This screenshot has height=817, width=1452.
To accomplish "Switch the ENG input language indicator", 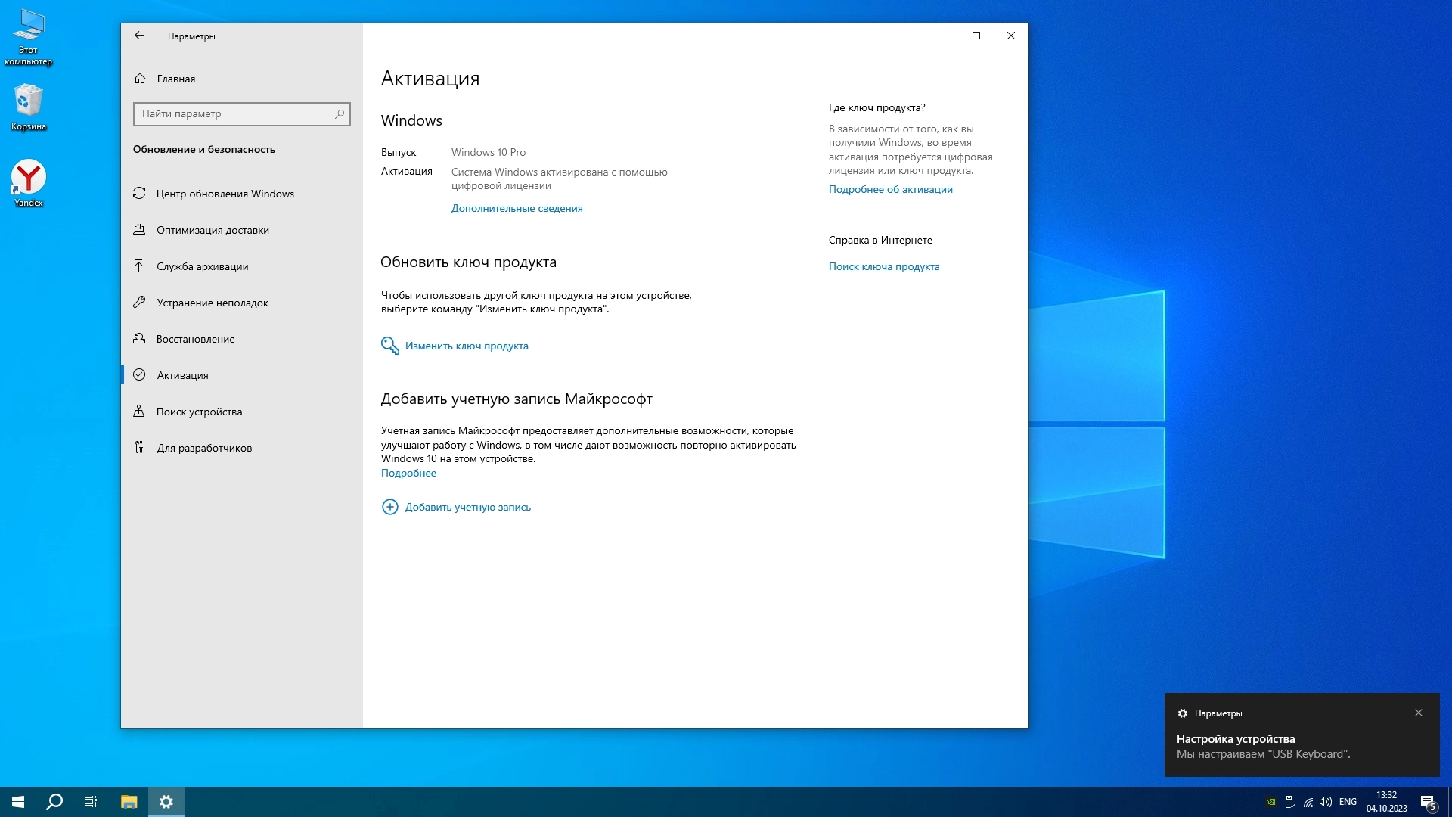I will pyautogui.click(x=1348, y=802).
